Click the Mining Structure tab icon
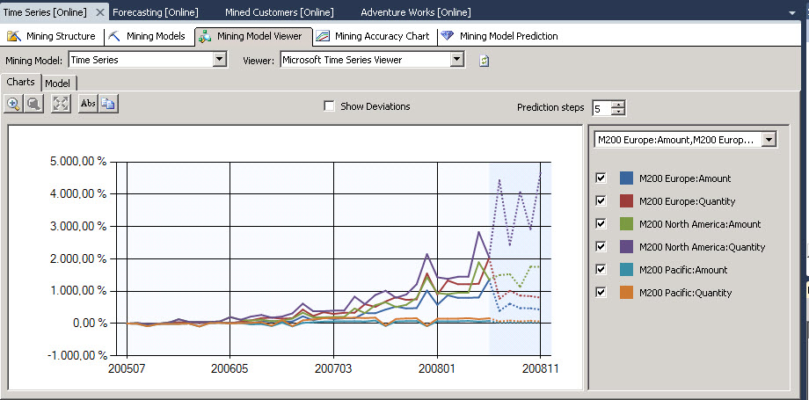Viewport: 809px width, 400px height. (x=13, y=36)
